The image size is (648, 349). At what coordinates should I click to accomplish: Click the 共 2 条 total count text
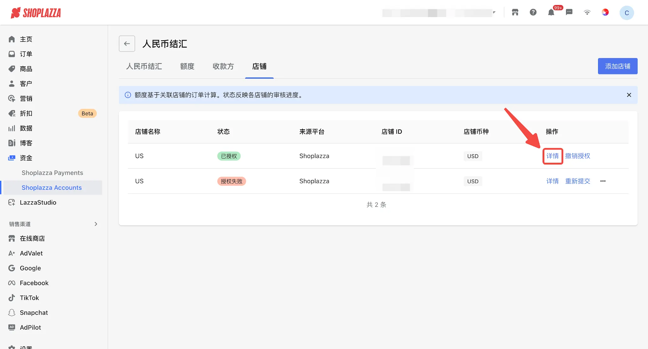[377, 205]
